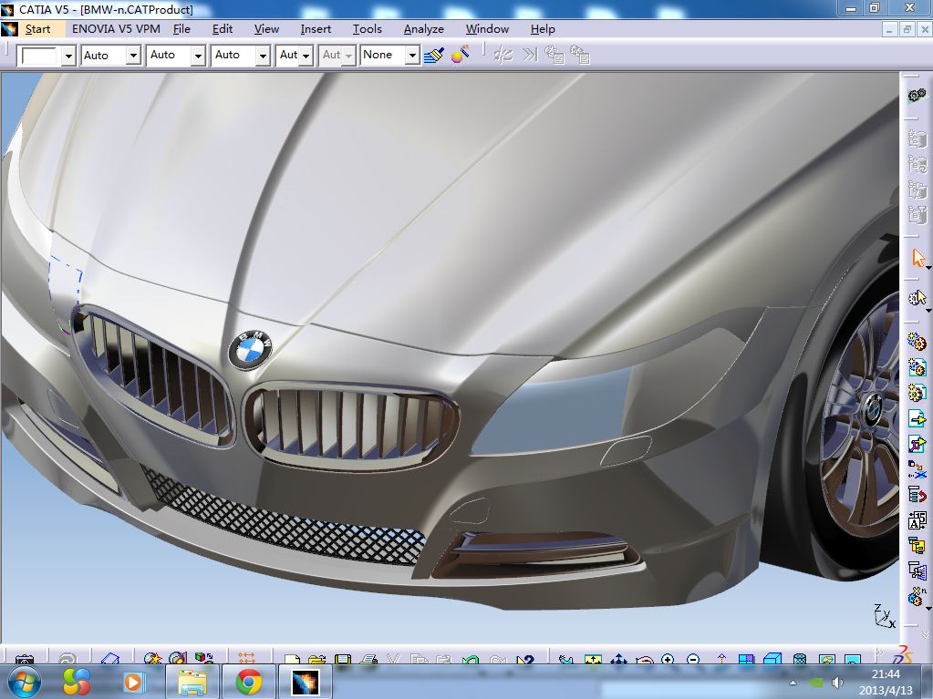933x699 pixels.
Task: Click the Painter brush icon
Action: pos(434,56)
